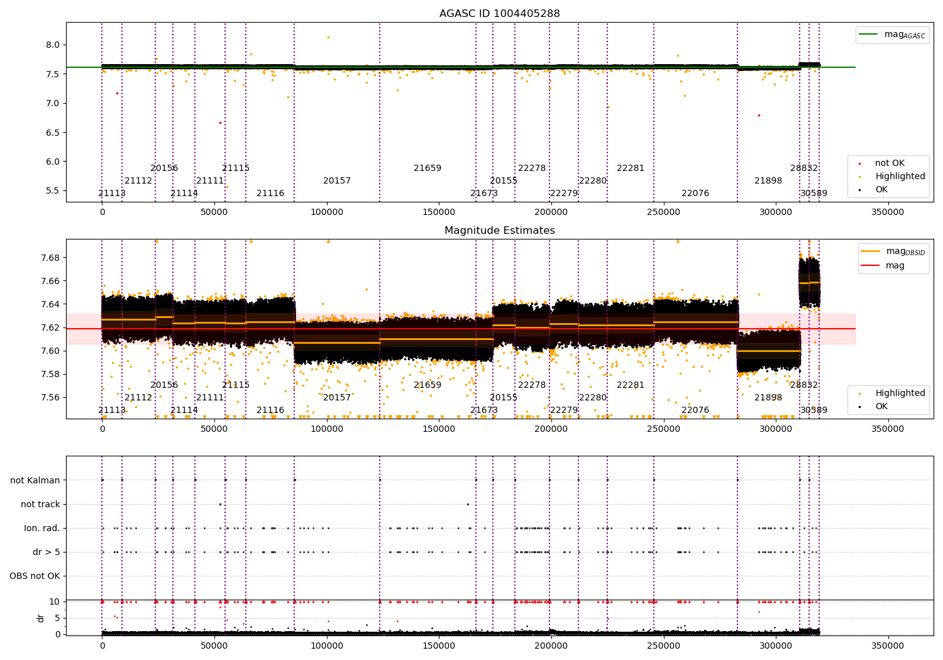Viewport: 943px width, 660px height.
Task: Click the 7.60 y-axis tick label
Action: pyautogui.click(x=50, y=351)
